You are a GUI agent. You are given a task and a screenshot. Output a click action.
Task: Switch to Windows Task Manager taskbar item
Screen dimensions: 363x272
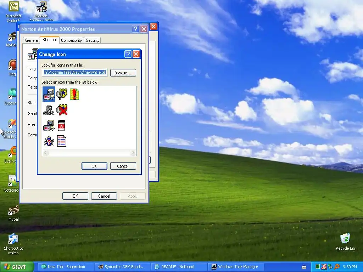coord(235,267)
